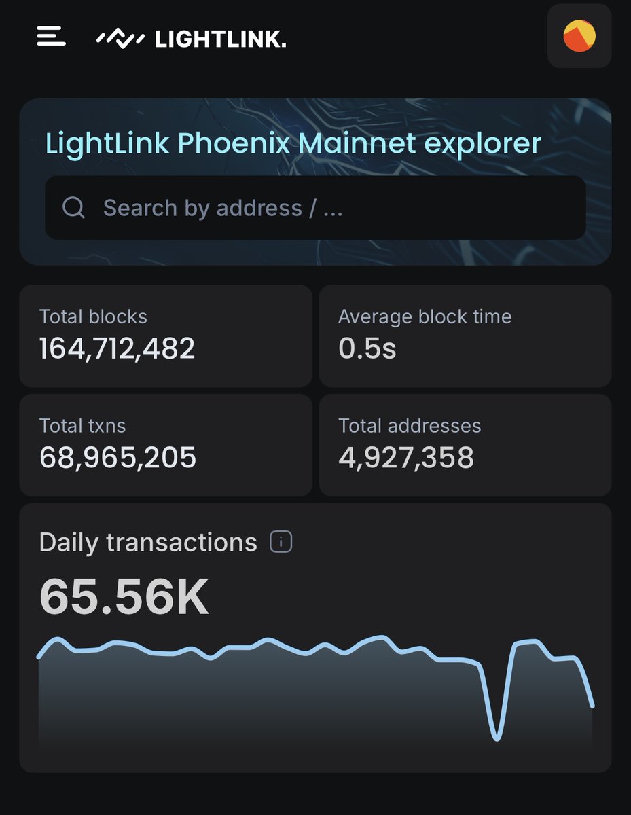The image size is (631, 815).
Task: Click the 4,927,358 addresses value
Action: tap(406, 458)
